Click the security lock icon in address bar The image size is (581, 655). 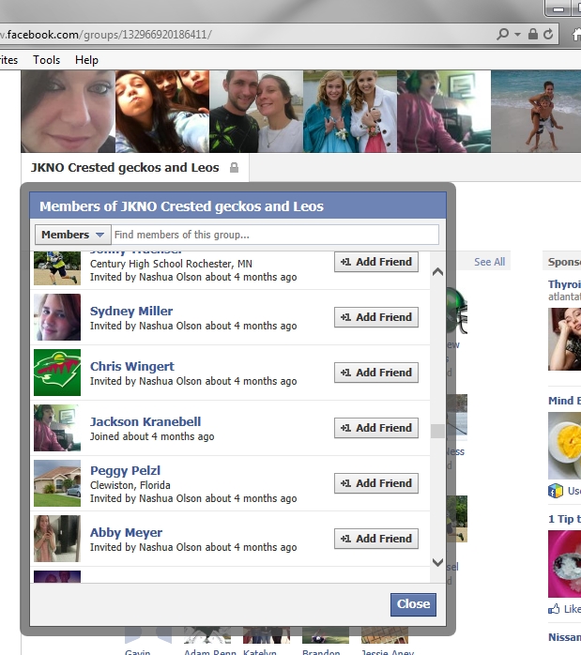[532, 34]
